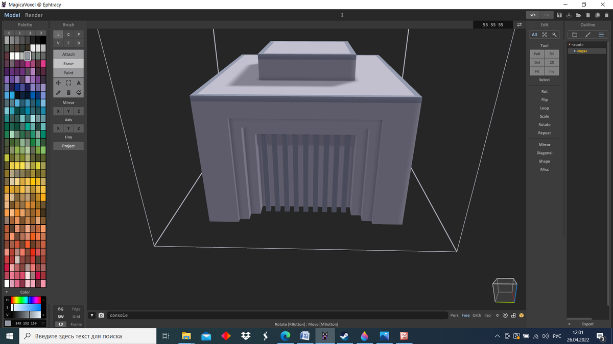This screenshot has height=344, width=613.
Task: Choose the color picker eyedropper tool
Action: tap(58, 92)
